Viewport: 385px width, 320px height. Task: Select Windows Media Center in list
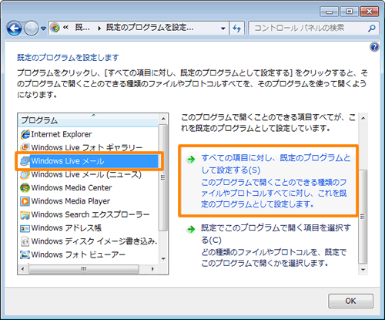pos(72,188)
